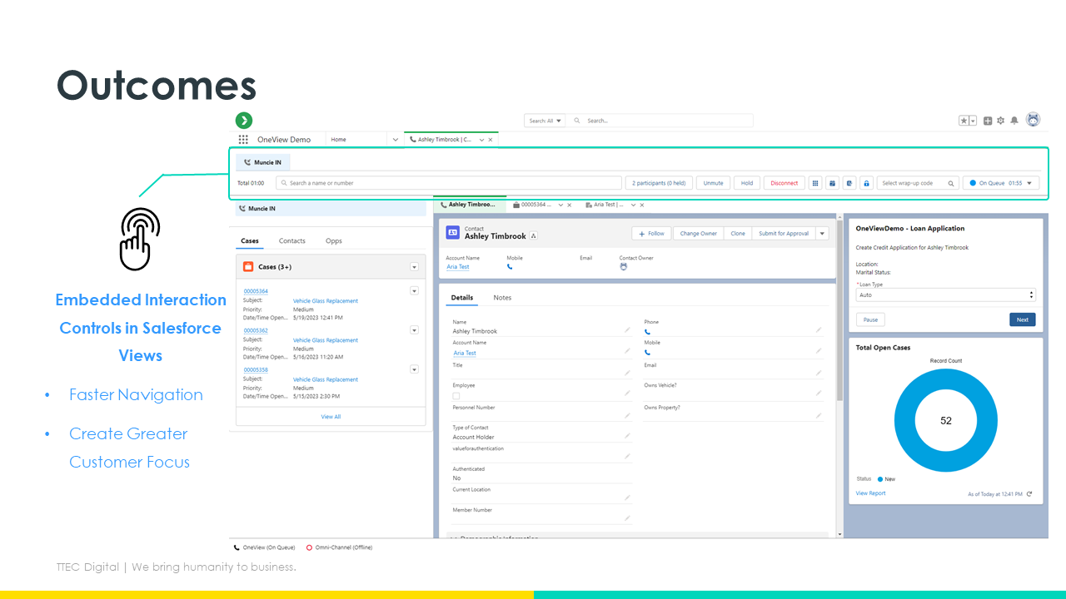Viewport: 1066px width, 599px height.
Task: Open the View Report link
Action: (x=871, y=493)
